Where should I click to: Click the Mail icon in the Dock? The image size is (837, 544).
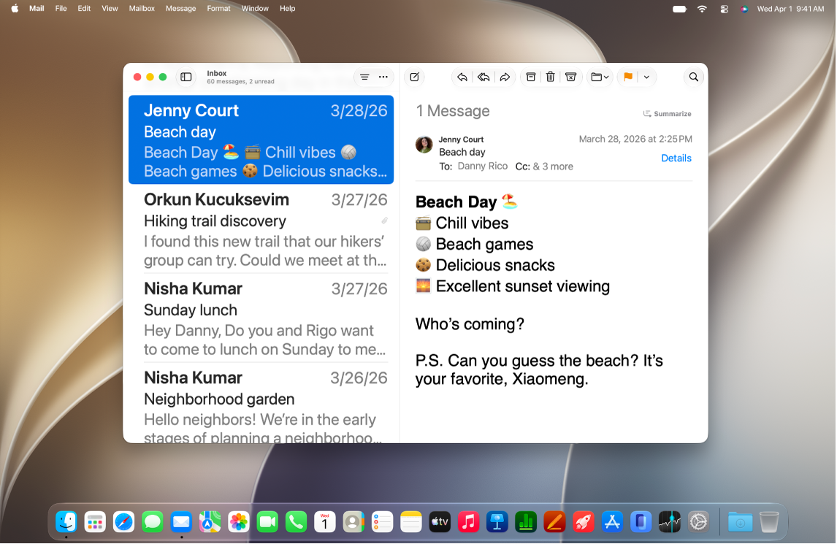[x=181, y=521]
